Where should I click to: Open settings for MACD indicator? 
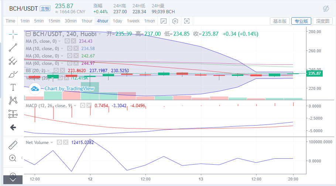click(83, 106)
